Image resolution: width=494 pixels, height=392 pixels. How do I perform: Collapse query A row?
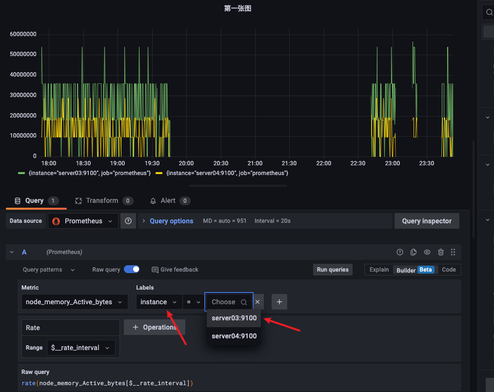(12, 252)
